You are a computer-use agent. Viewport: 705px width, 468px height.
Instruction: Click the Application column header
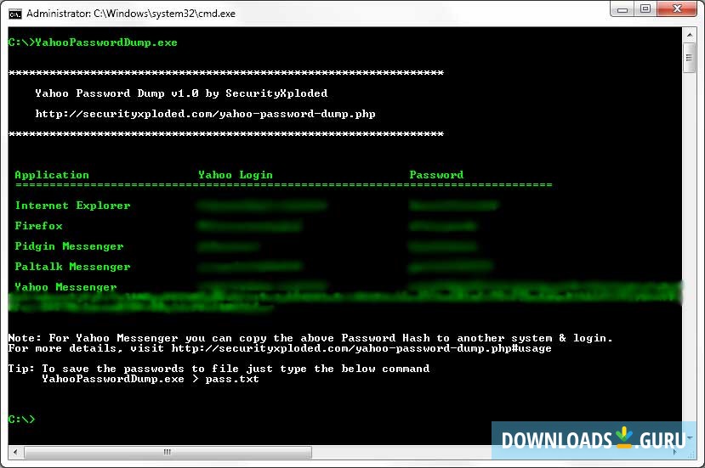tap(52, 175)
